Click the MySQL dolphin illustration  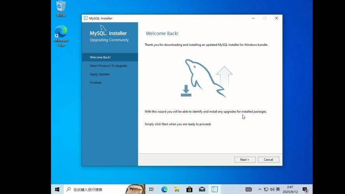[x=205, y=78]
